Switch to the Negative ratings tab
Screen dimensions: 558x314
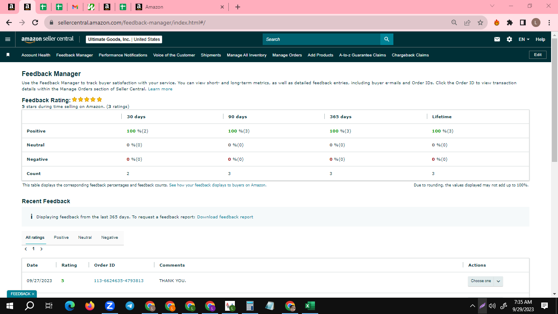(x=109, y=237)
